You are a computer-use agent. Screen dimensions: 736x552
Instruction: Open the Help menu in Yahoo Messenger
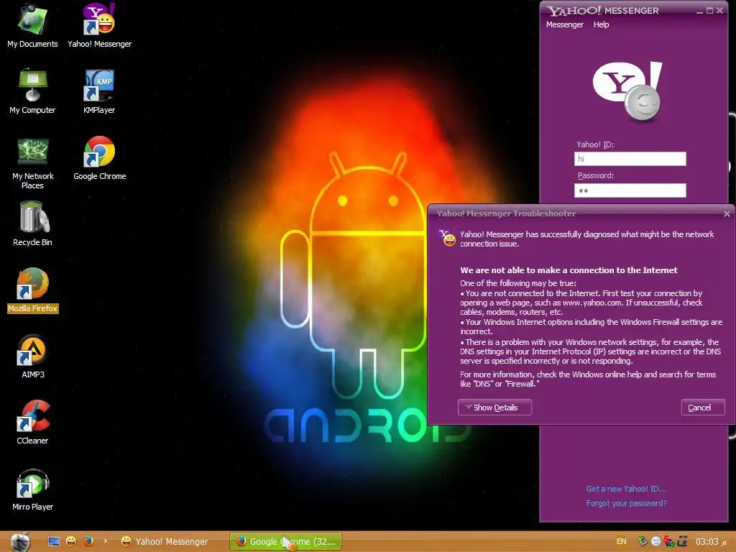601,24
